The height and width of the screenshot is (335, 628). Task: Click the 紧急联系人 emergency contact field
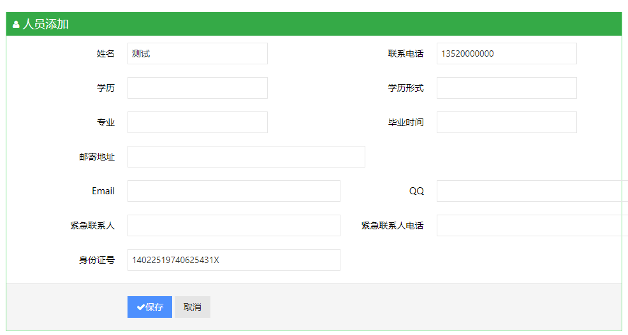click(234, 225)
